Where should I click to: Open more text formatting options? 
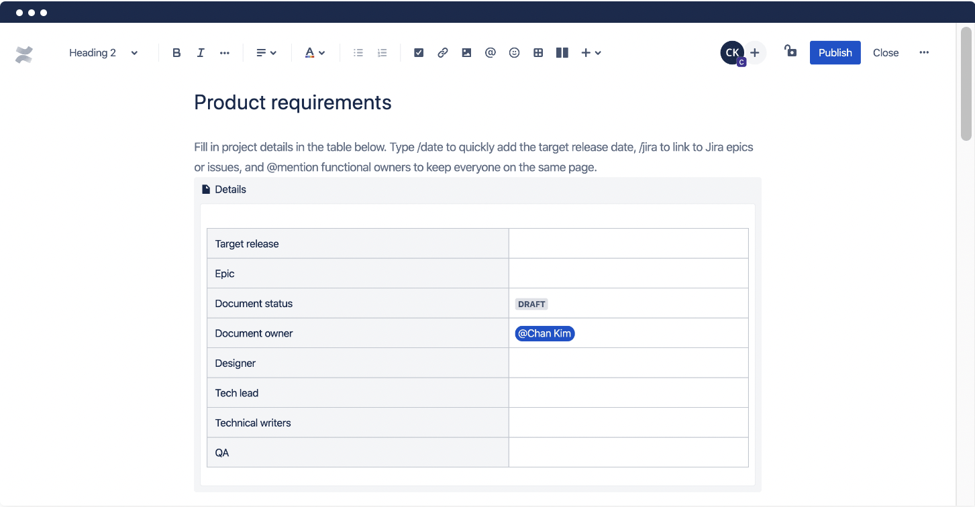pos(225,53)
